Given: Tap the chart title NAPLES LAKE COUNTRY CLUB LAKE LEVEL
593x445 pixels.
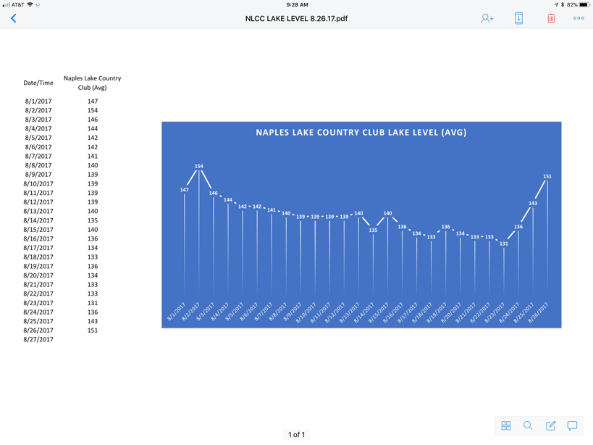Looking at the screenshot, I should click(361, 133).
